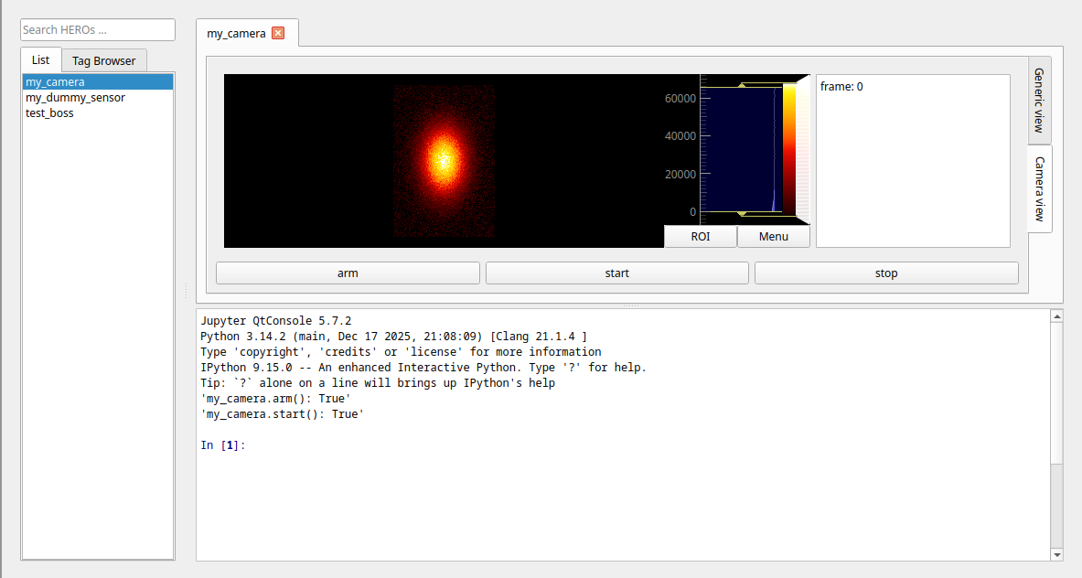Image resolution: width=1082 pixels, height=578 pixels.
Task: Click the Jupyter QtConsole 5.7.2 line
Action: click(276, 321)
